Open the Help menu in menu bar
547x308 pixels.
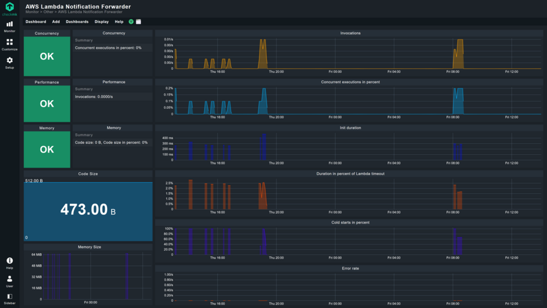(x=119, y=22)
